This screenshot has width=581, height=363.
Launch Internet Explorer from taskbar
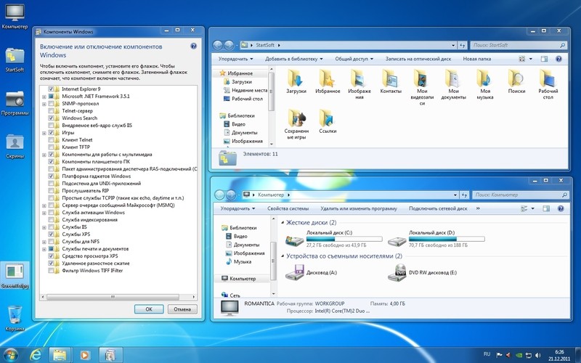[36, 355]
